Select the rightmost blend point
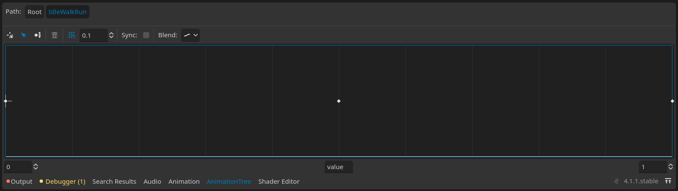The width and height of the screenshot is (678, 191). click(x=672, y=101)
